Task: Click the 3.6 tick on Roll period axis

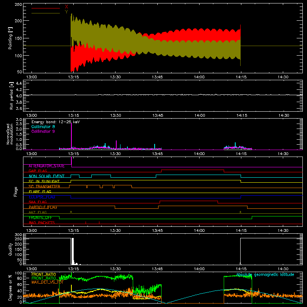Action: (x=18, y=108)
